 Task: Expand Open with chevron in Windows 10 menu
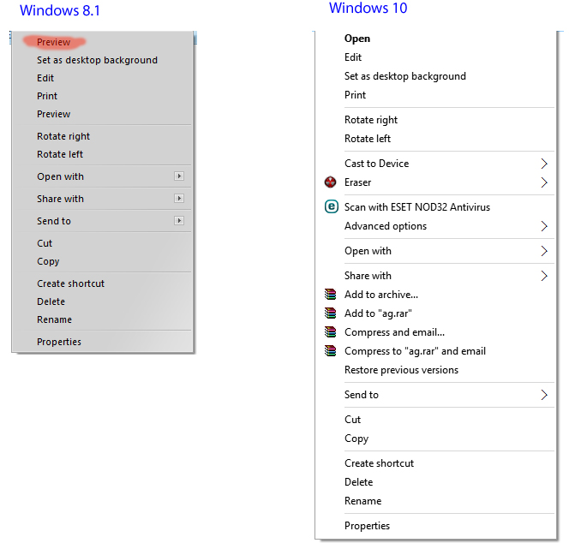pos(544,251)
